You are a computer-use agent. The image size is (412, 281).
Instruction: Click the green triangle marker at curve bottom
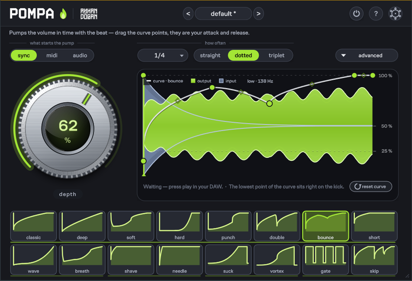(x=144, y=174)
